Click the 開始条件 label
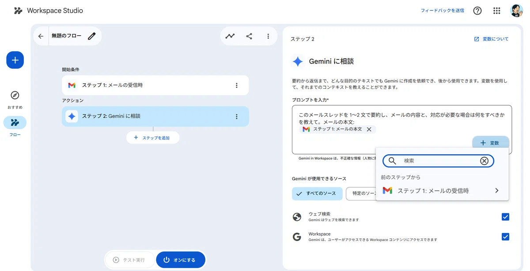 [x=71, y=70]
